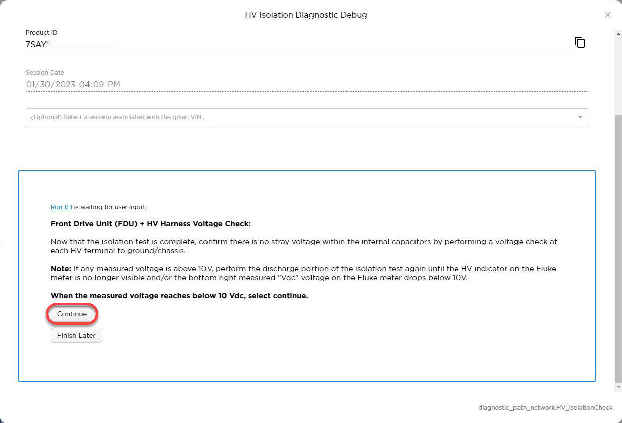Image resolution: width=622 pixels, height=423 pixels.
Task: Click the HV Isolation Diagnostic Debug title
Action: pyautogui.click(x=305, y=15)
